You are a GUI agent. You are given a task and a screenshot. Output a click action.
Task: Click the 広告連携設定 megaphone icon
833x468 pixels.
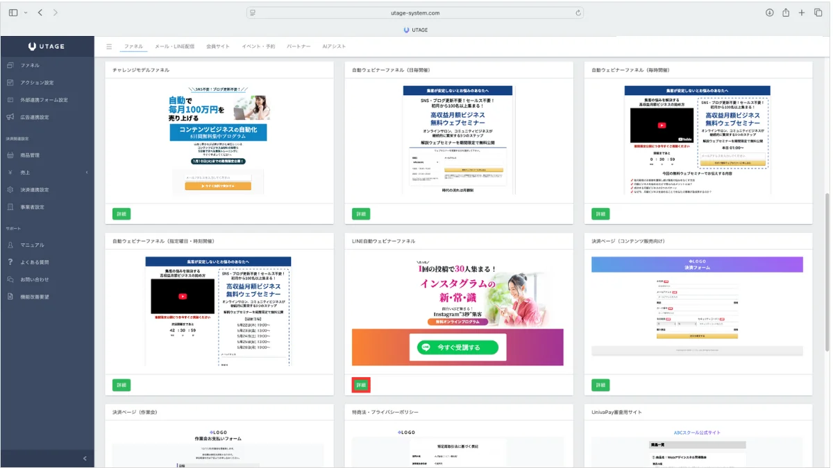click(x=10, y=117)
